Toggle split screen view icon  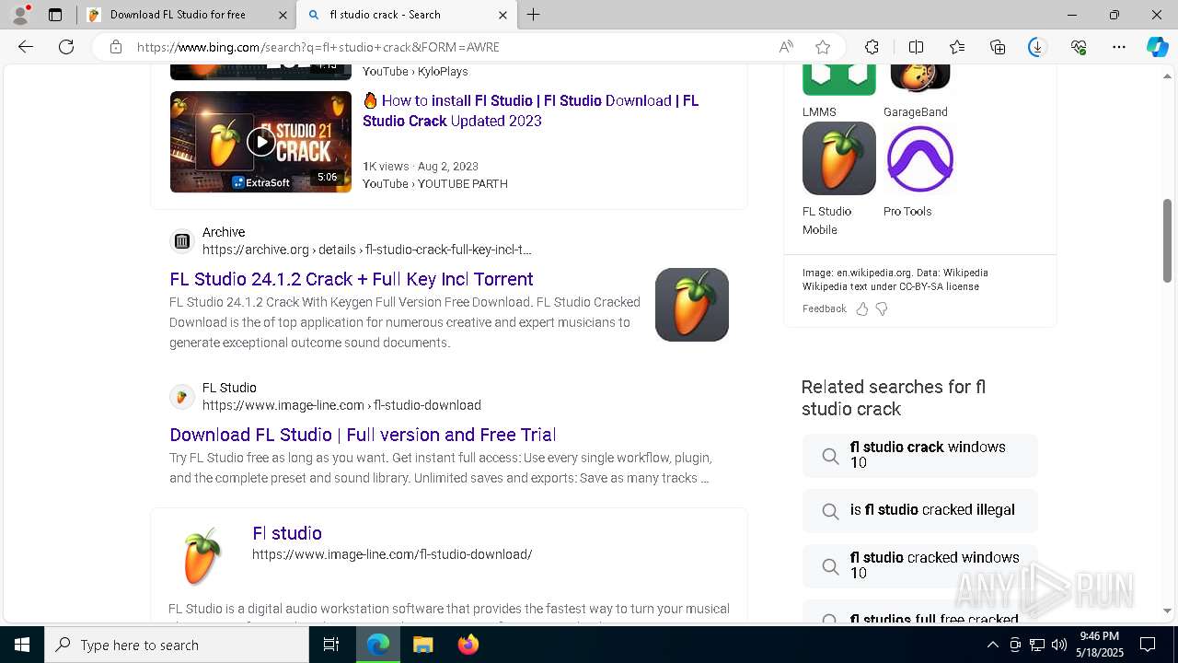(x=916, y=47)
